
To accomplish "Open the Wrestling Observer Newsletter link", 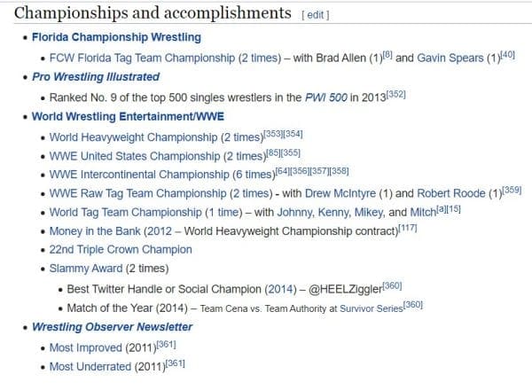I will pyautogui.click(x=112, y=328).
